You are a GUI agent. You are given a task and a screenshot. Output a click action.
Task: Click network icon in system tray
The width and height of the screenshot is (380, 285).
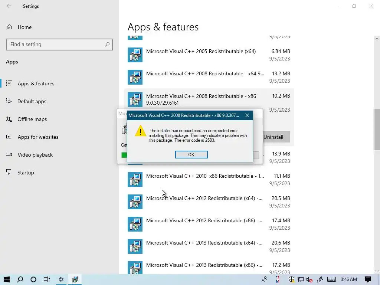click(x=301, y=280)
